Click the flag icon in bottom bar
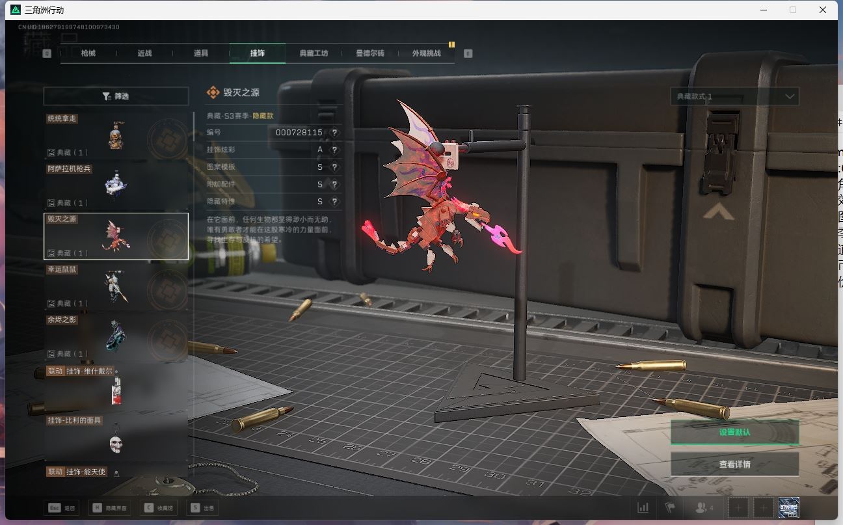The image size is (843, 525). point(669,507)
